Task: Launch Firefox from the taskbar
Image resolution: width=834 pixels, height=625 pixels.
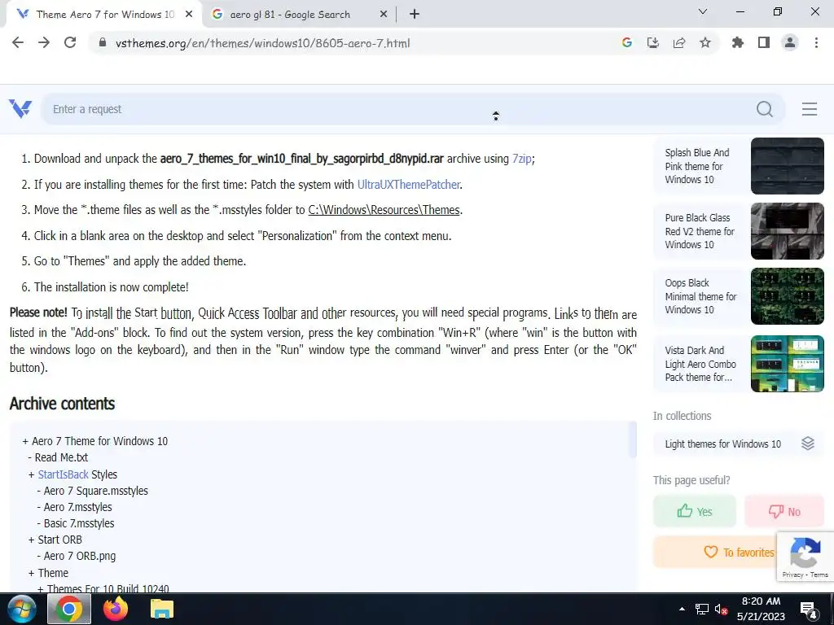Action: 116,609
